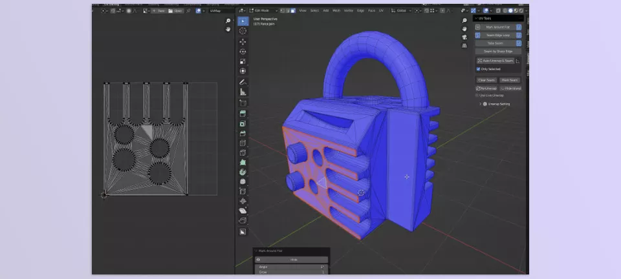The height and width of the screenshot is (279, 621).
Task: Select the Extrude Region tool
Action: 243,114
